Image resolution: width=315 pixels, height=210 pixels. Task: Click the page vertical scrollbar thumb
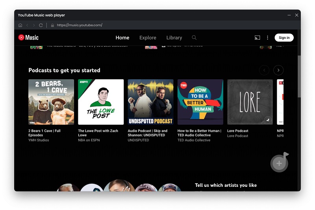click(299, 76)
